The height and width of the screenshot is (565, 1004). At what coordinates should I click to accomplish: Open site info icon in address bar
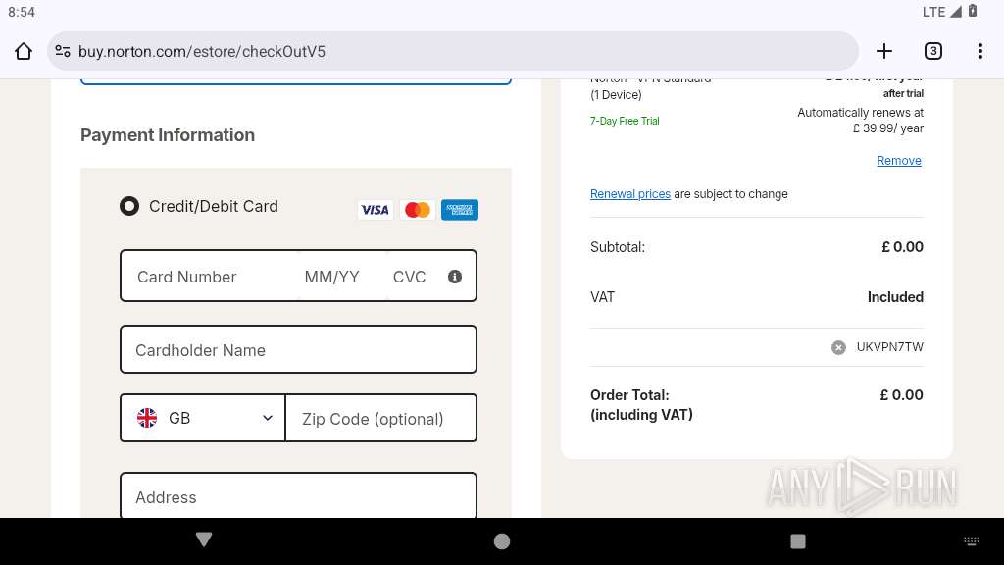[x=63, y=51]
